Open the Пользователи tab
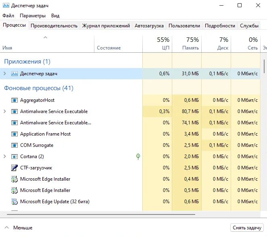 (x=184, y=26)
